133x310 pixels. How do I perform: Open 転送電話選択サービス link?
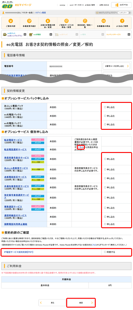[15, 150]
